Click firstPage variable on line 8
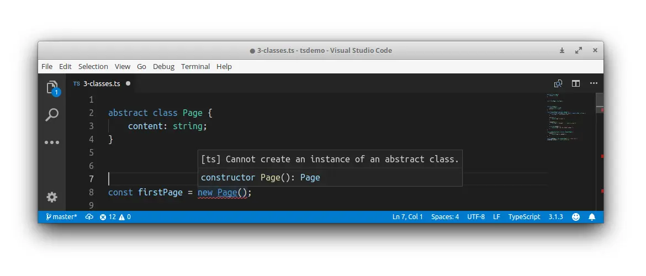 click(160, 193)
